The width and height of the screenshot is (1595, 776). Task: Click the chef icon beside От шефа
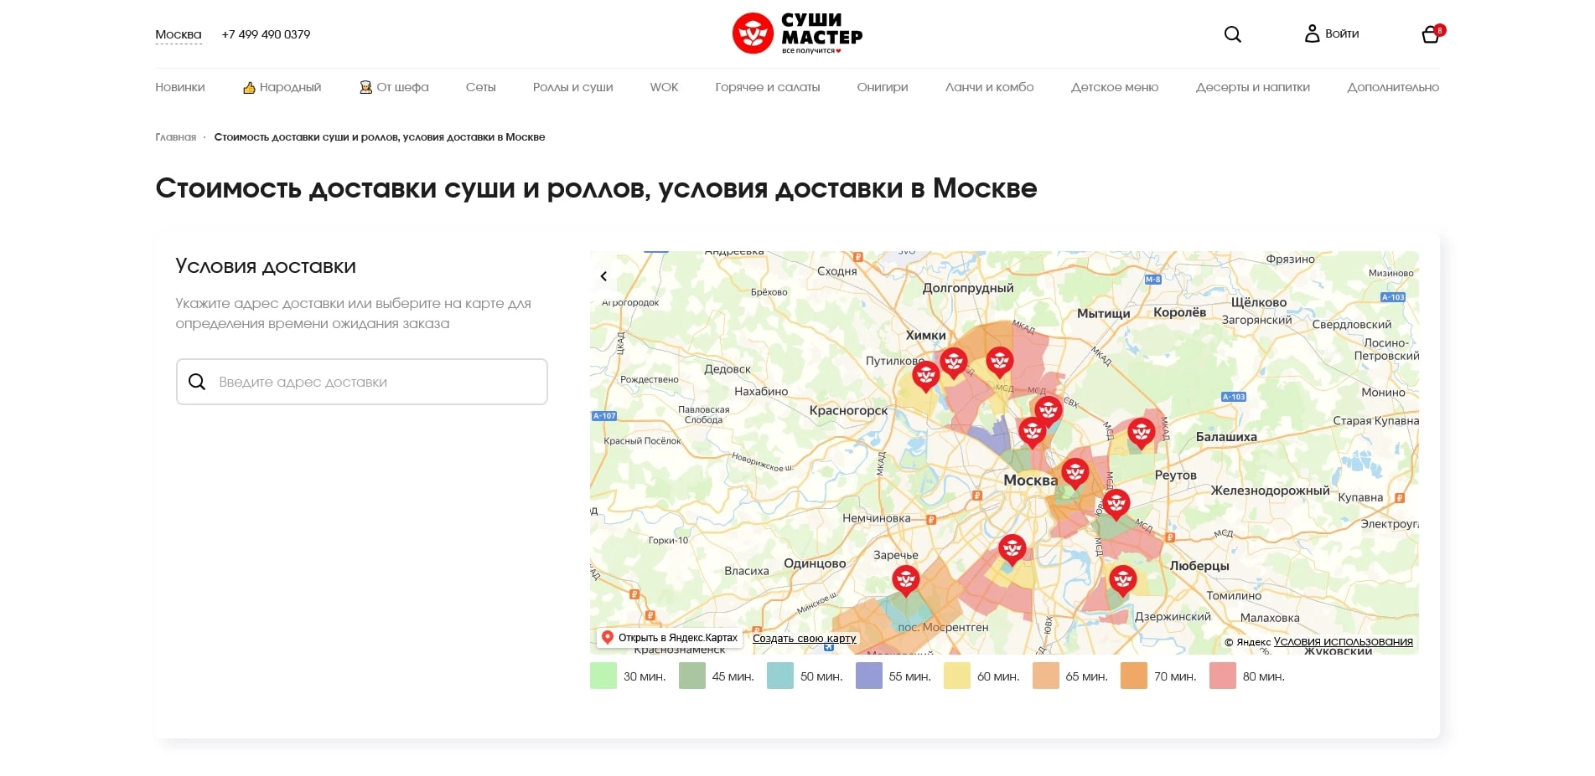(366, 86)
